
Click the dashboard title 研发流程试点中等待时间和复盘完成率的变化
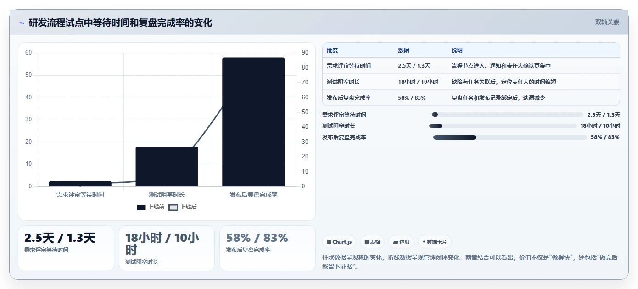tap(120, 22)
